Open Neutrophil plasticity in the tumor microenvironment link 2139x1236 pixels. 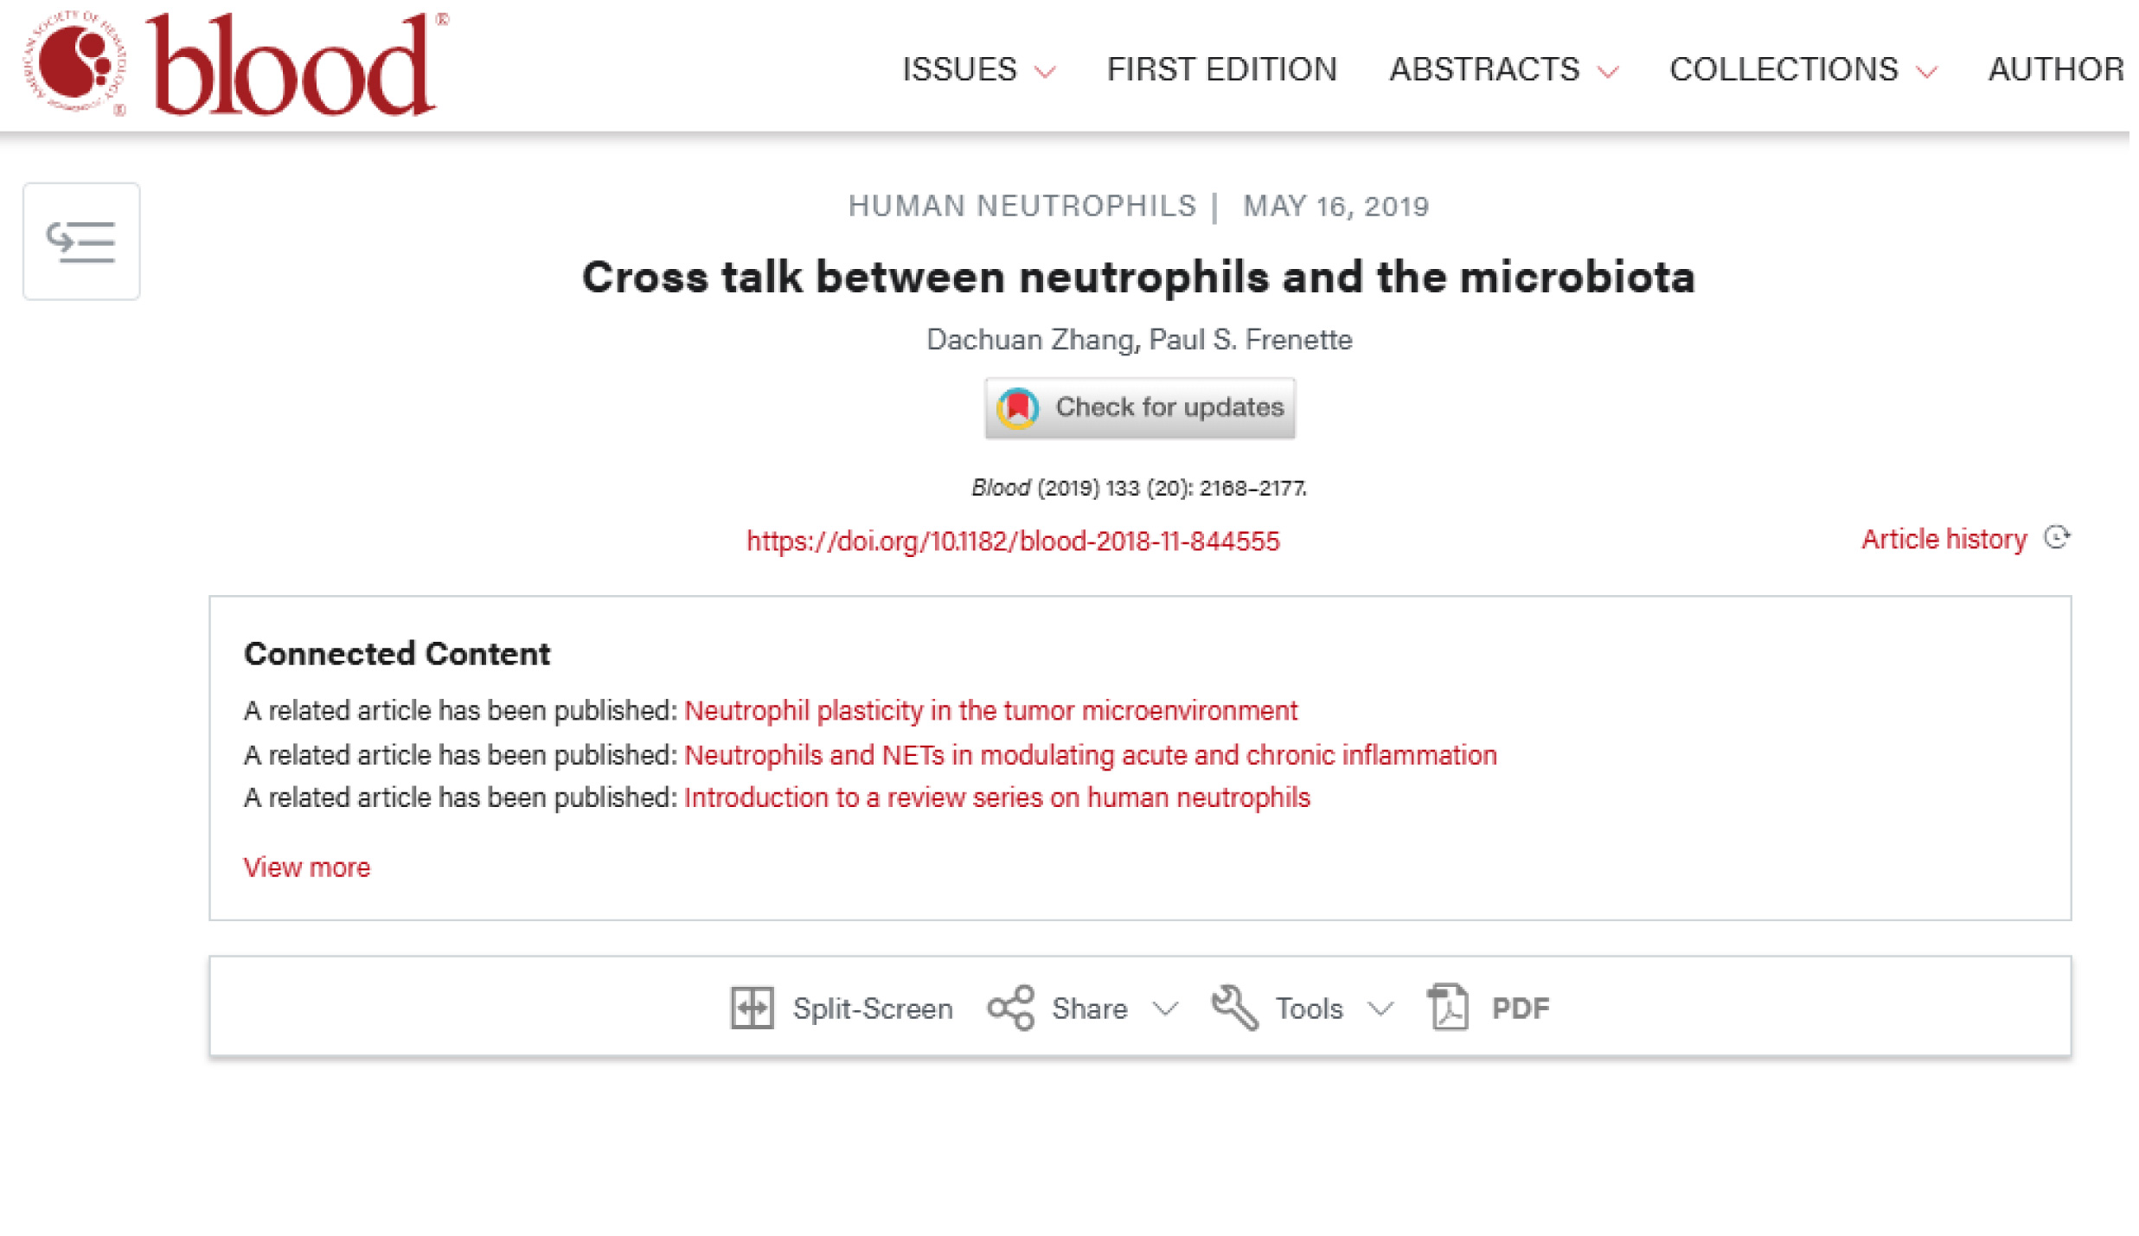990,711
